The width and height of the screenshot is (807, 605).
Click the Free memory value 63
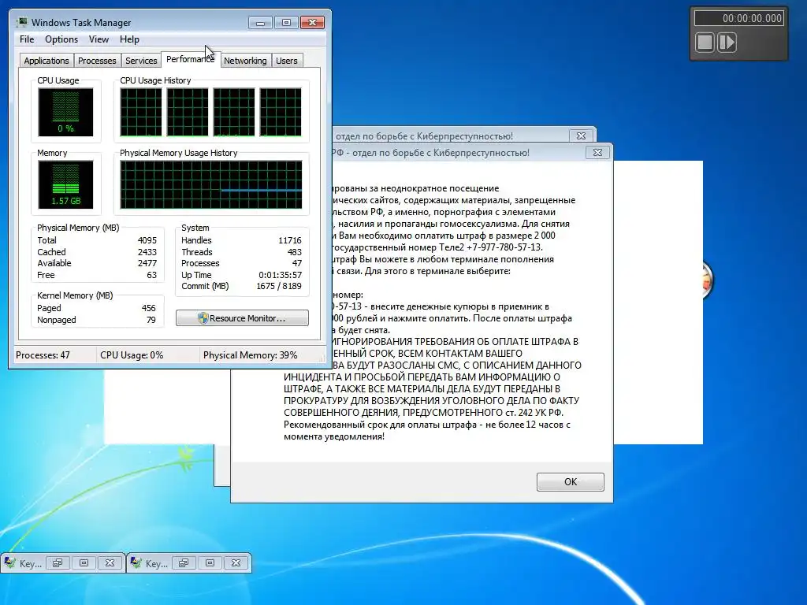[151, 275]
